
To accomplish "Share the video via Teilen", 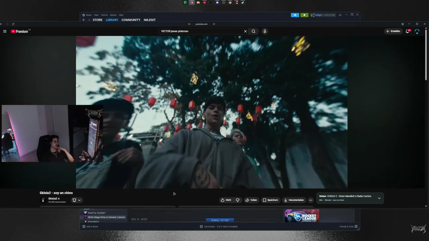I will (x=251, y=200).
